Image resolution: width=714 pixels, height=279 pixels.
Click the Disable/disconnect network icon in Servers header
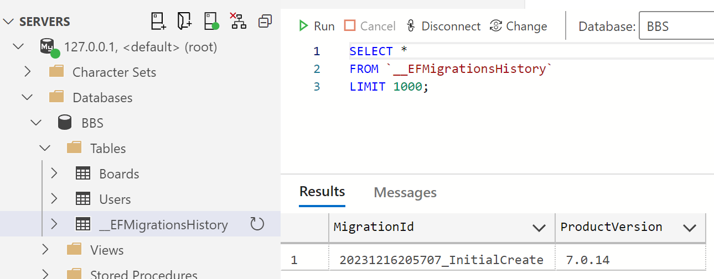pyautogui.click(x=238, y=21)
